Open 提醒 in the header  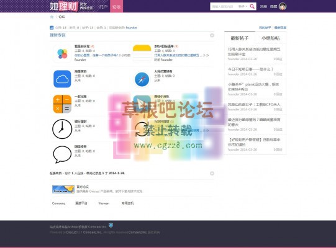coord(273,7)
